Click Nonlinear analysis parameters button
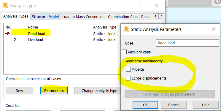221x111 pixels. (x=170, y=94)
